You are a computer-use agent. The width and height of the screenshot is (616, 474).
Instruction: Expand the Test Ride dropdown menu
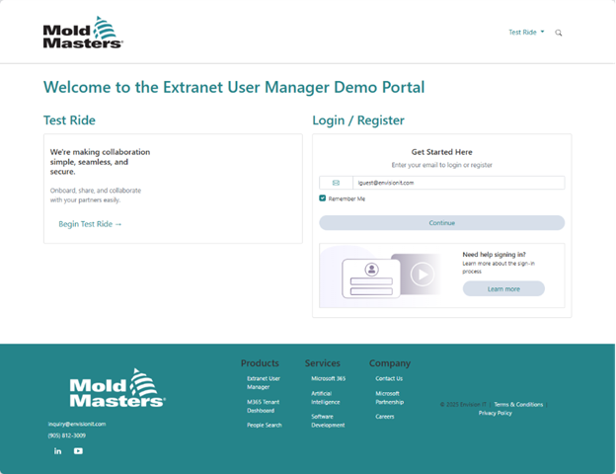(x=526, y=33)
